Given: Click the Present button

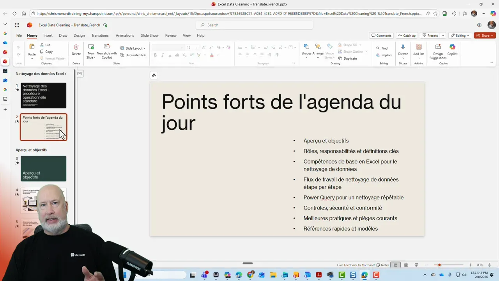Looking at the screenshot, I should pyautogui.click(x=431, y=35).
